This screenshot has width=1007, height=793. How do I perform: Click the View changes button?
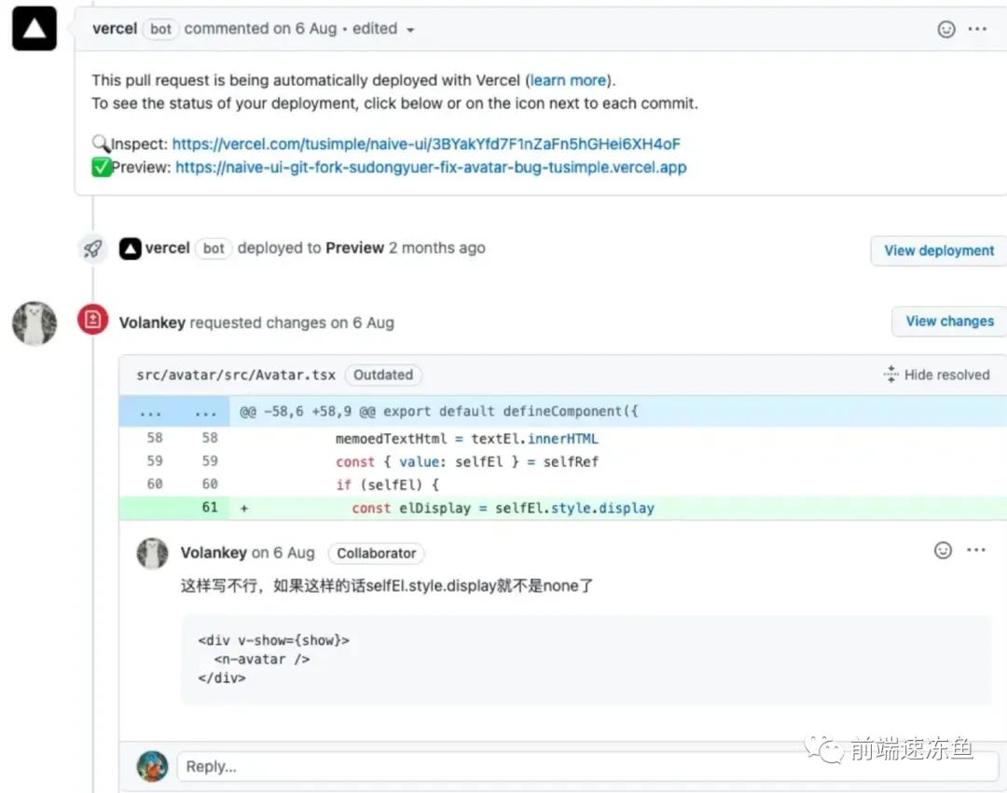pyautogui.click(x=950, y=321)
